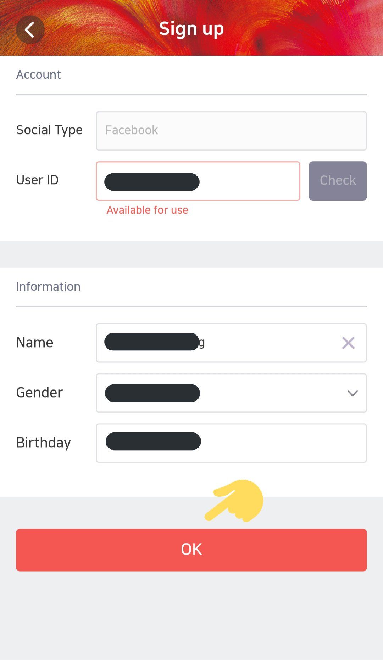Go back using the arrow icon
Image resolution: width=383 pixels, height=660 pixels.
30,30
